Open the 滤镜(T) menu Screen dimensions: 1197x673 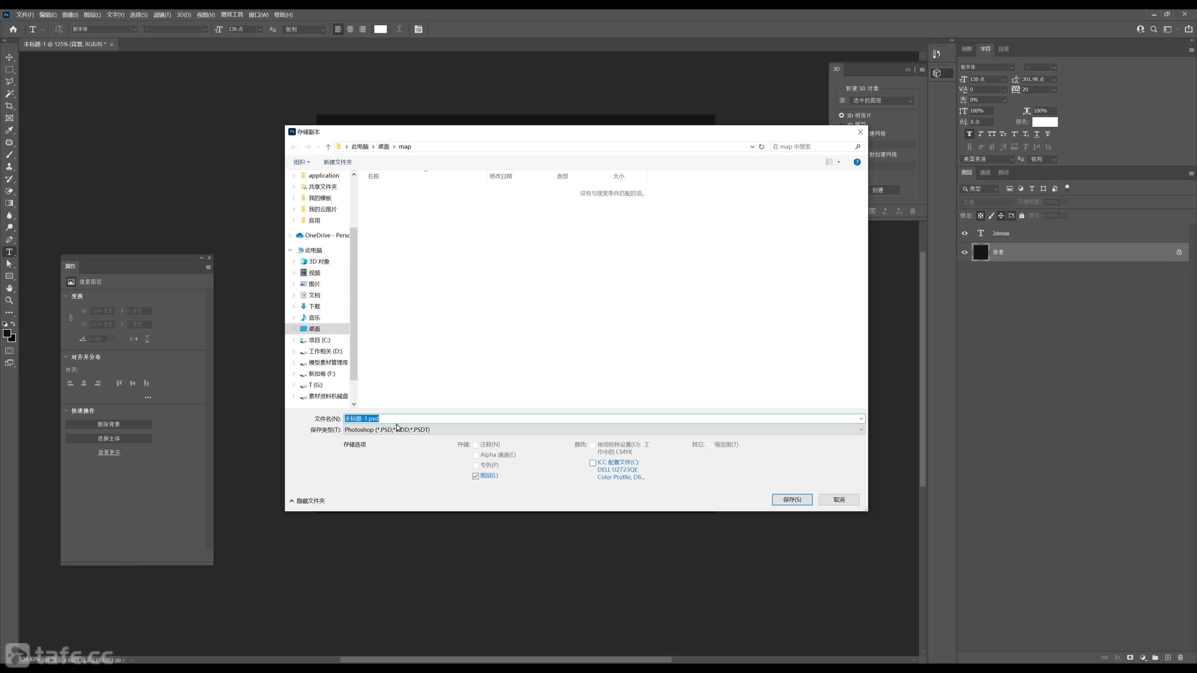point(162,15)
